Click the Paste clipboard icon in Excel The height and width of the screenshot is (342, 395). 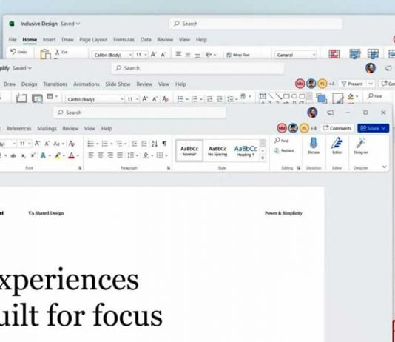point(46,54)
